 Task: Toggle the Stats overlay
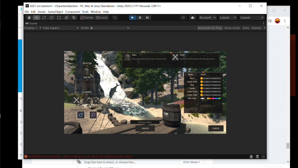(x=246, y=28)
